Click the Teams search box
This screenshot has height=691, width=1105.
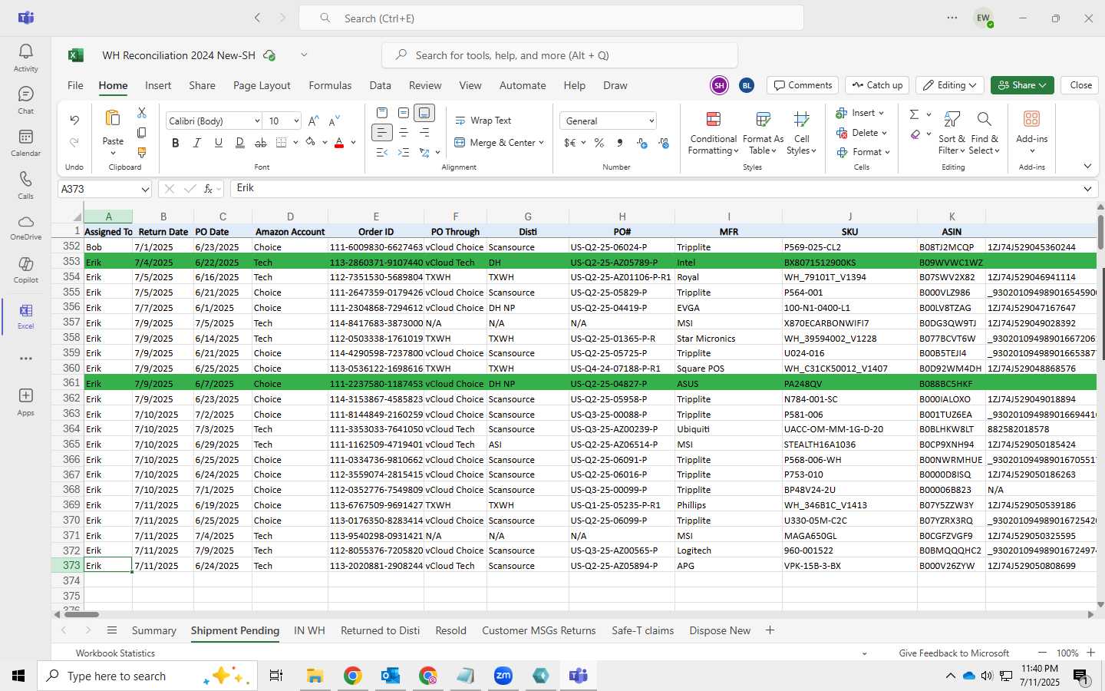pos(551,18)
